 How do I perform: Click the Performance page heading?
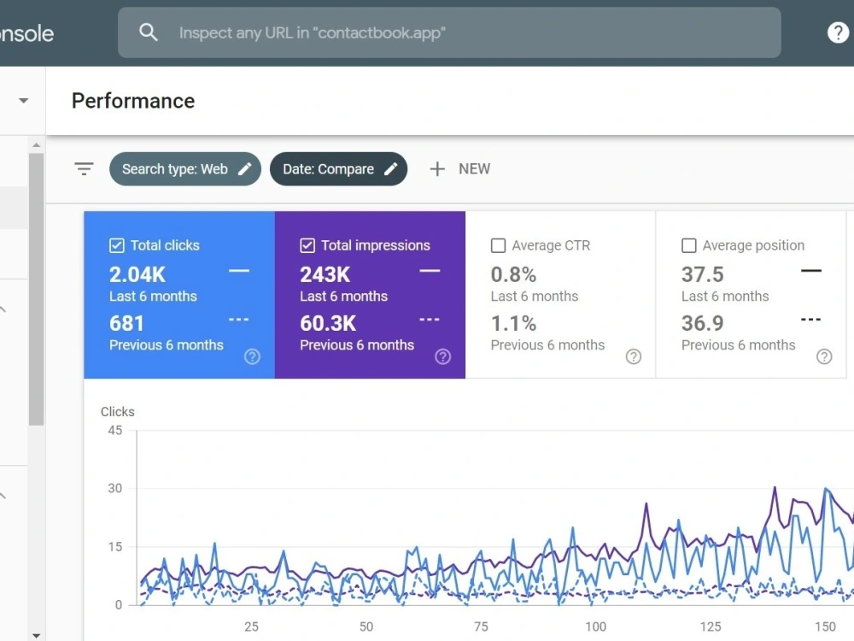(133, 101)
